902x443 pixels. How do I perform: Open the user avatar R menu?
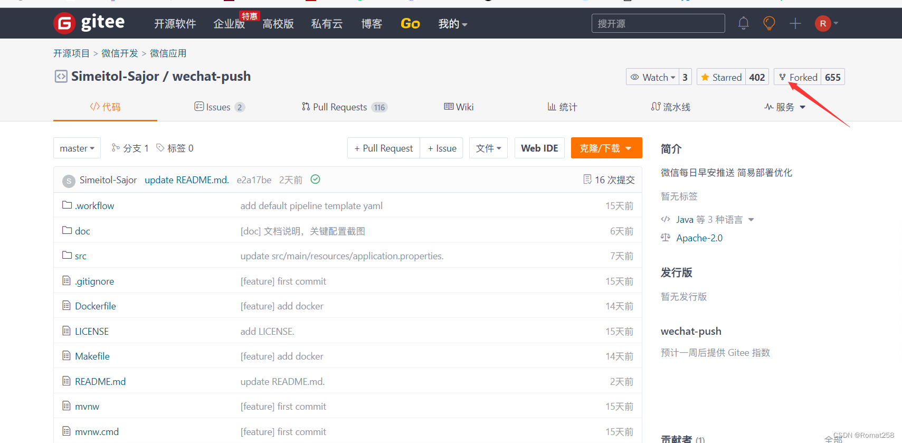click(x=826, y=23)
